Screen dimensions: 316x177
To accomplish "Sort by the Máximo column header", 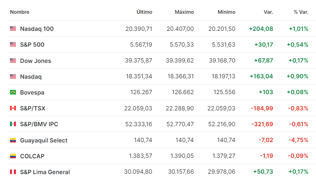I will click(184, 12).
